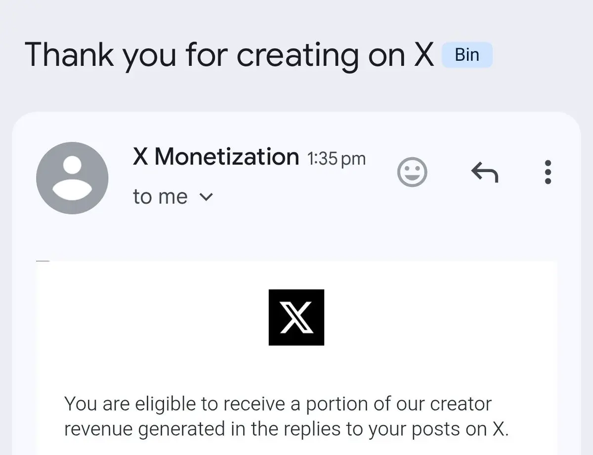Click the black X logo image
The width and height of the screenshot is (593, 455).
click(x=296, y=318)
